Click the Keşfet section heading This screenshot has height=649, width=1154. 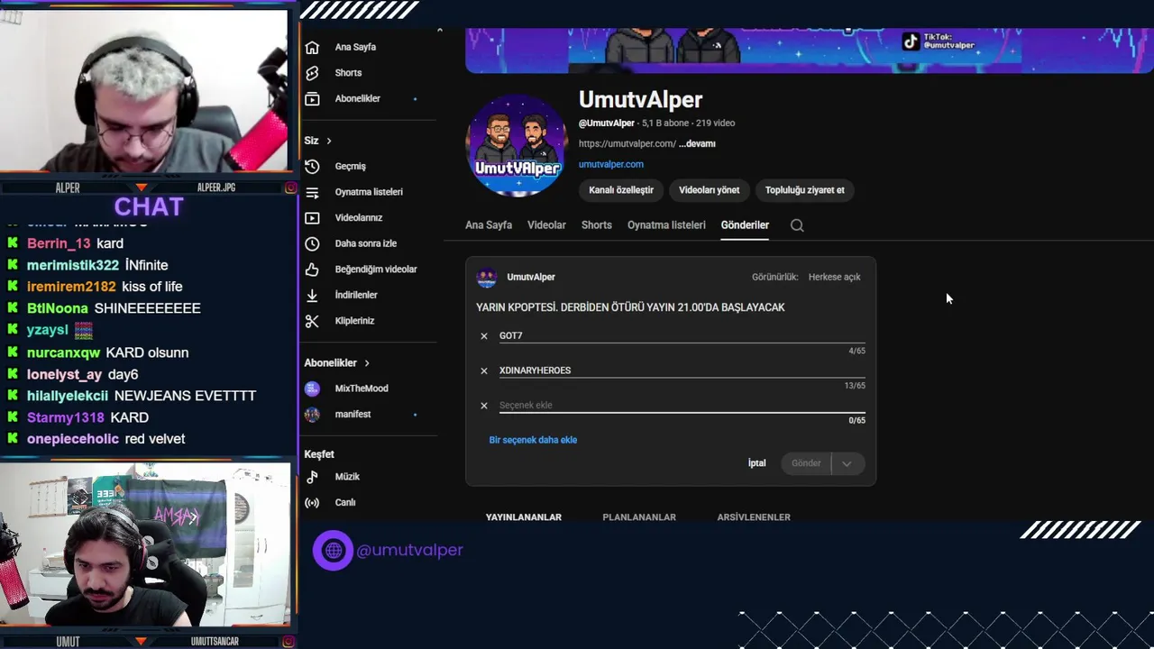point(319,454)
